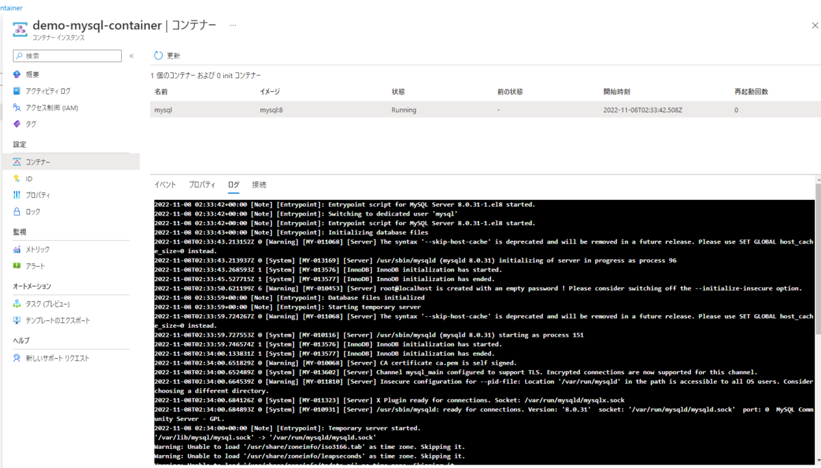Switch to the イベント tab
Viewport: 821px width, 468px height.
pos(165,185)
